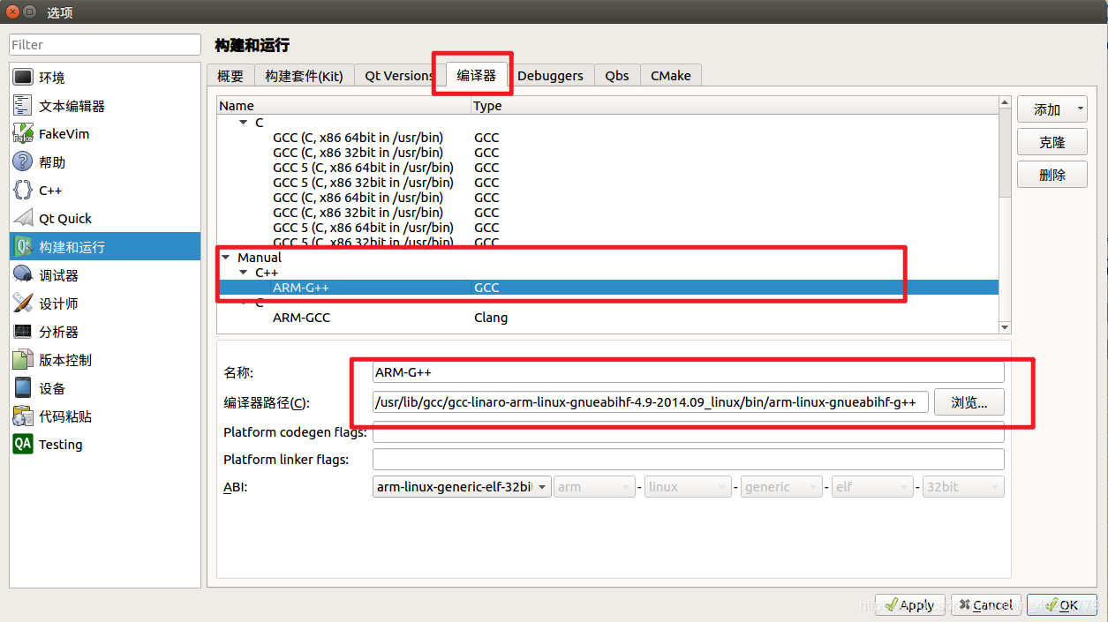
Task: Open the elf format dropdown
Action: 872,487
